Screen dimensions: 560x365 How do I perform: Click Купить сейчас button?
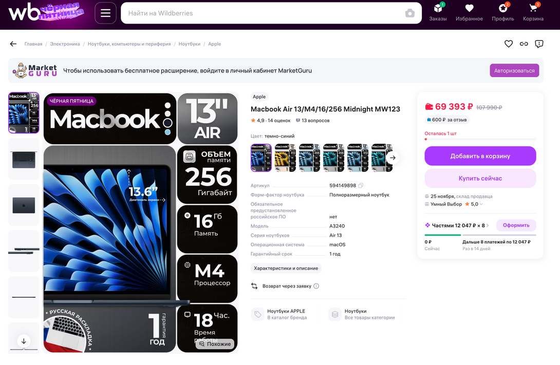pyautogui.click(x=480, y=179)
